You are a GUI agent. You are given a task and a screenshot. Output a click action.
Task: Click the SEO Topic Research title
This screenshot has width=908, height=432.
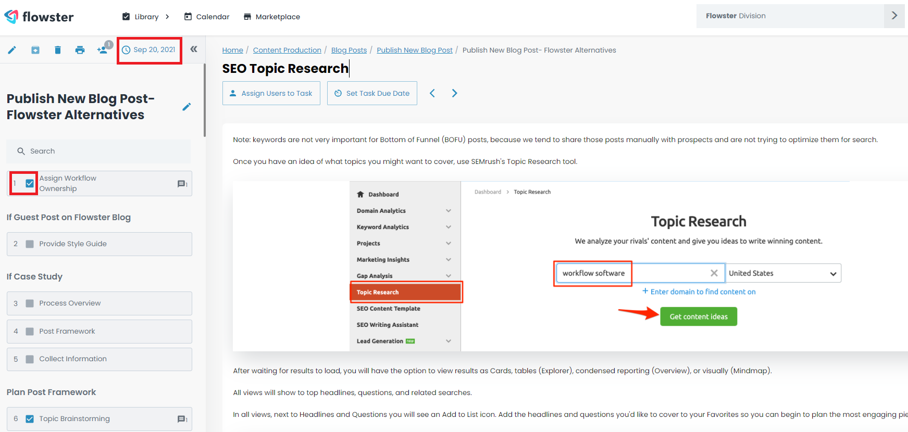(285, 68)
